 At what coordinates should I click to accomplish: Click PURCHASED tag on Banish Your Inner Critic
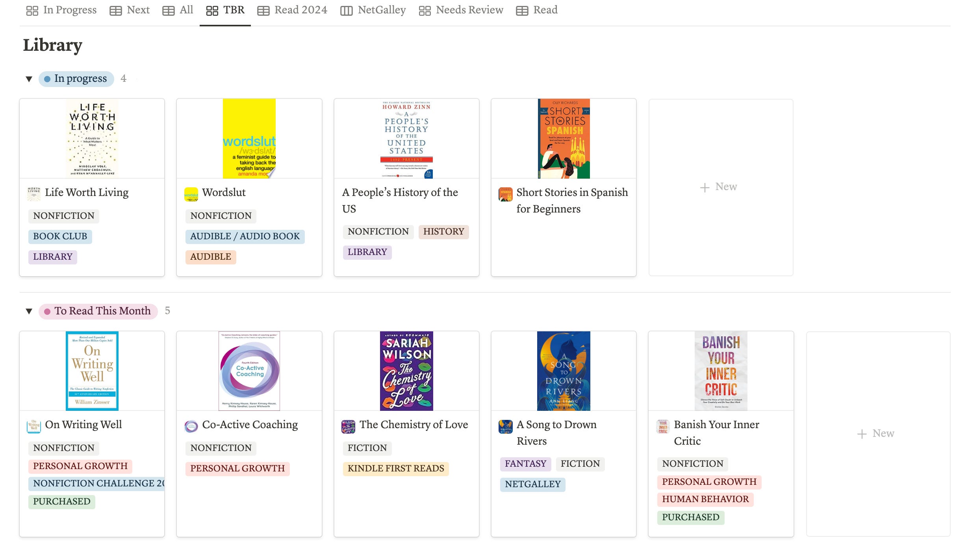(x=691, y=517)
